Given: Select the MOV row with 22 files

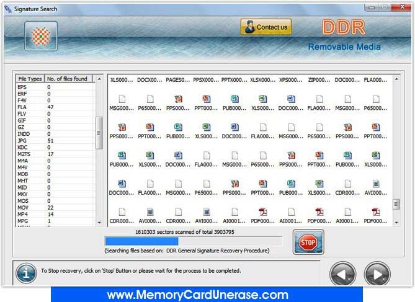Looking at the screenshot, I should point(55,208).
